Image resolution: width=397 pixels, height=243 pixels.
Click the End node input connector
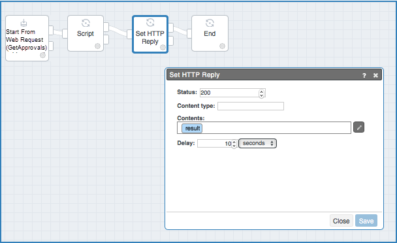189,33
